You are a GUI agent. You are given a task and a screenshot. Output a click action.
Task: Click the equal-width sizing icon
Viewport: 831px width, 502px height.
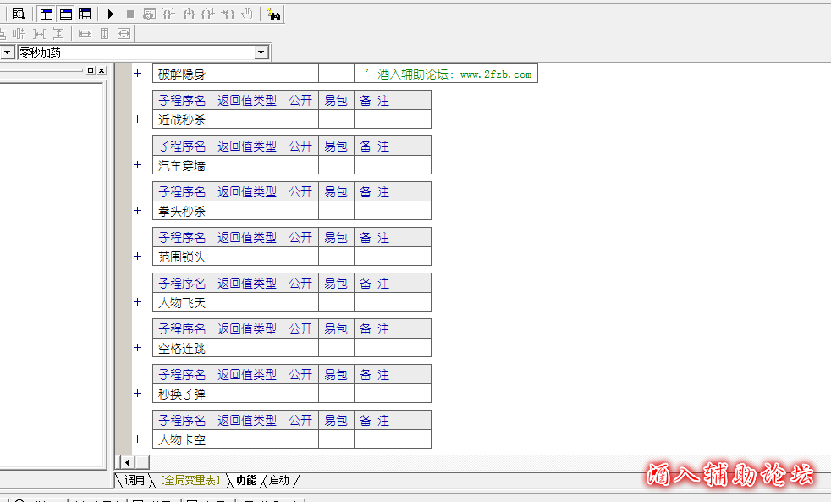tap(85, 33)
